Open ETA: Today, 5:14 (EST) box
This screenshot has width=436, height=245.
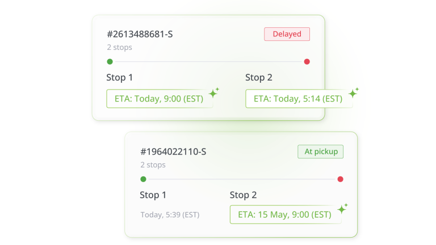point(297,99)
